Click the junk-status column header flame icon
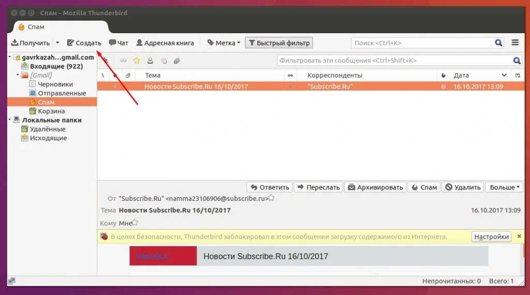530x295 pixels. [444, 76]
